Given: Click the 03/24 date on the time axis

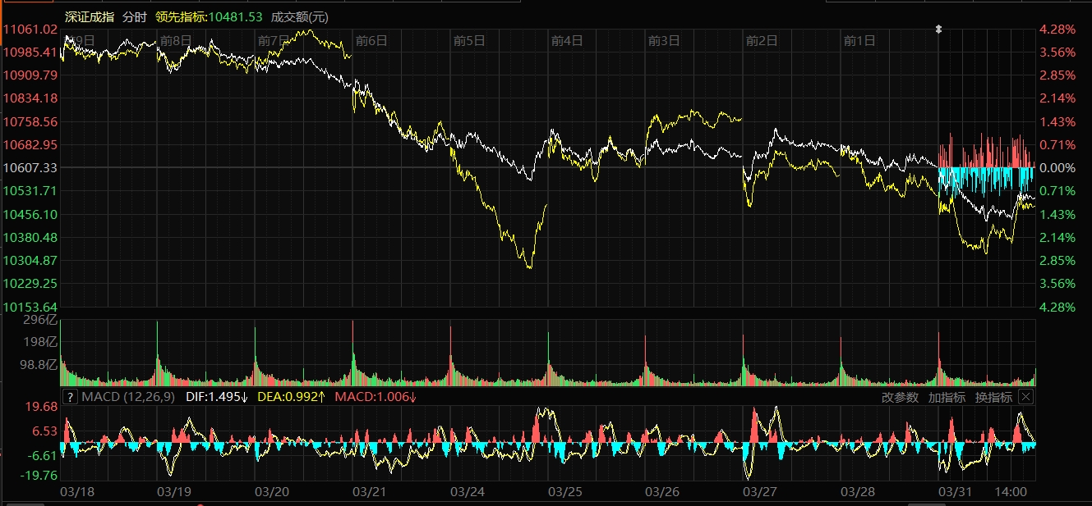Looking at the screenshot, I should pyautogui.click(x=468, y=492).
